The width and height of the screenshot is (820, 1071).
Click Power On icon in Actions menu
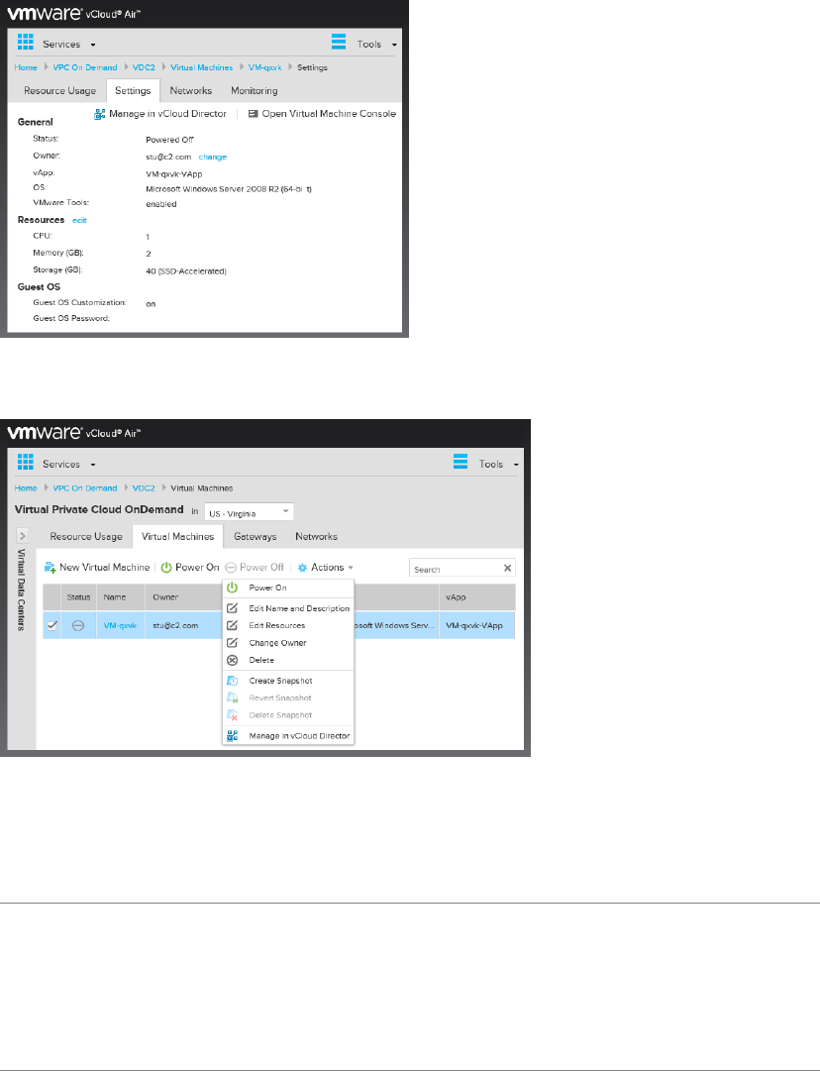pyautogui.click(x=232, y=589)
